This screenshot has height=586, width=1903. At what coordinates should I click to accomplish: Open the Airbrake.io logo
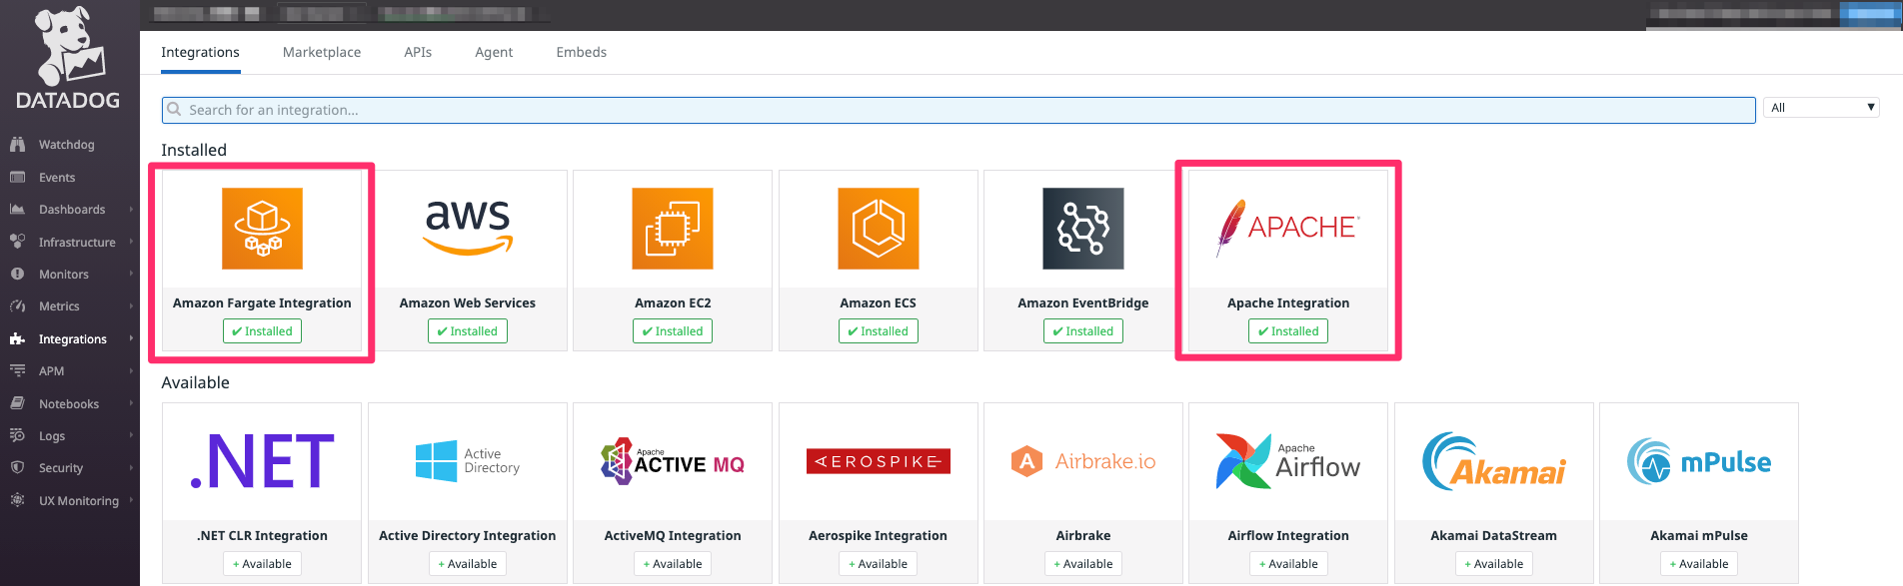1083,461
